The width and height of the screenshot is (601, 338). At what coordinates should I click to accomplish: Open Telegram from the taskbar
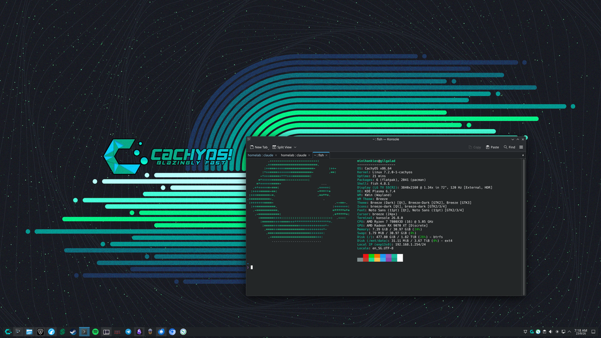pyautogui.click(x=128, y=332)
